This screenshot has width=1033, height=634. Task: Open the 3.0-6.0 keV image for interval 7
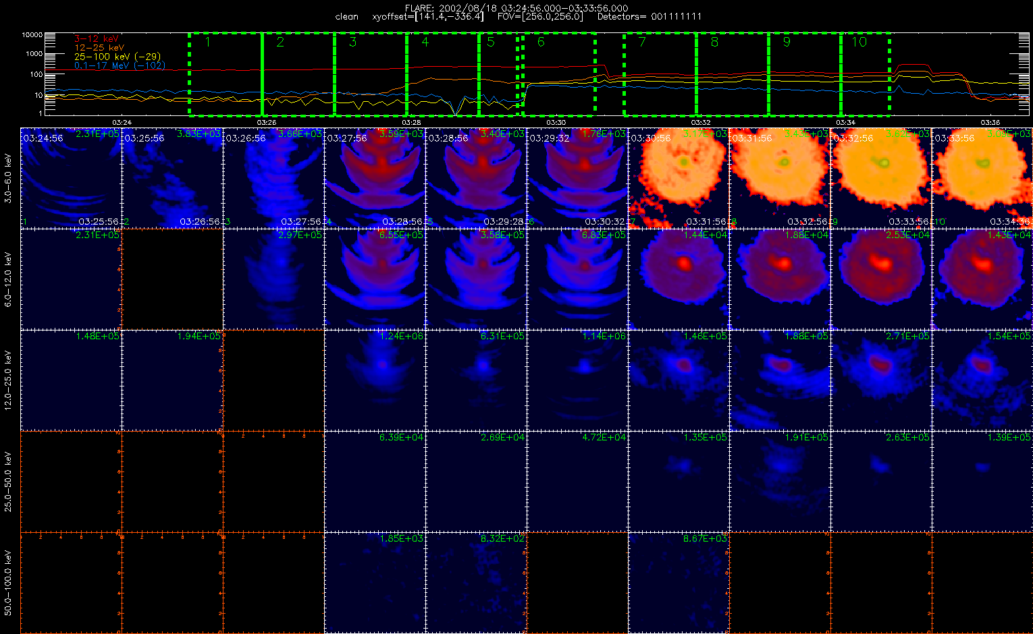679,178
